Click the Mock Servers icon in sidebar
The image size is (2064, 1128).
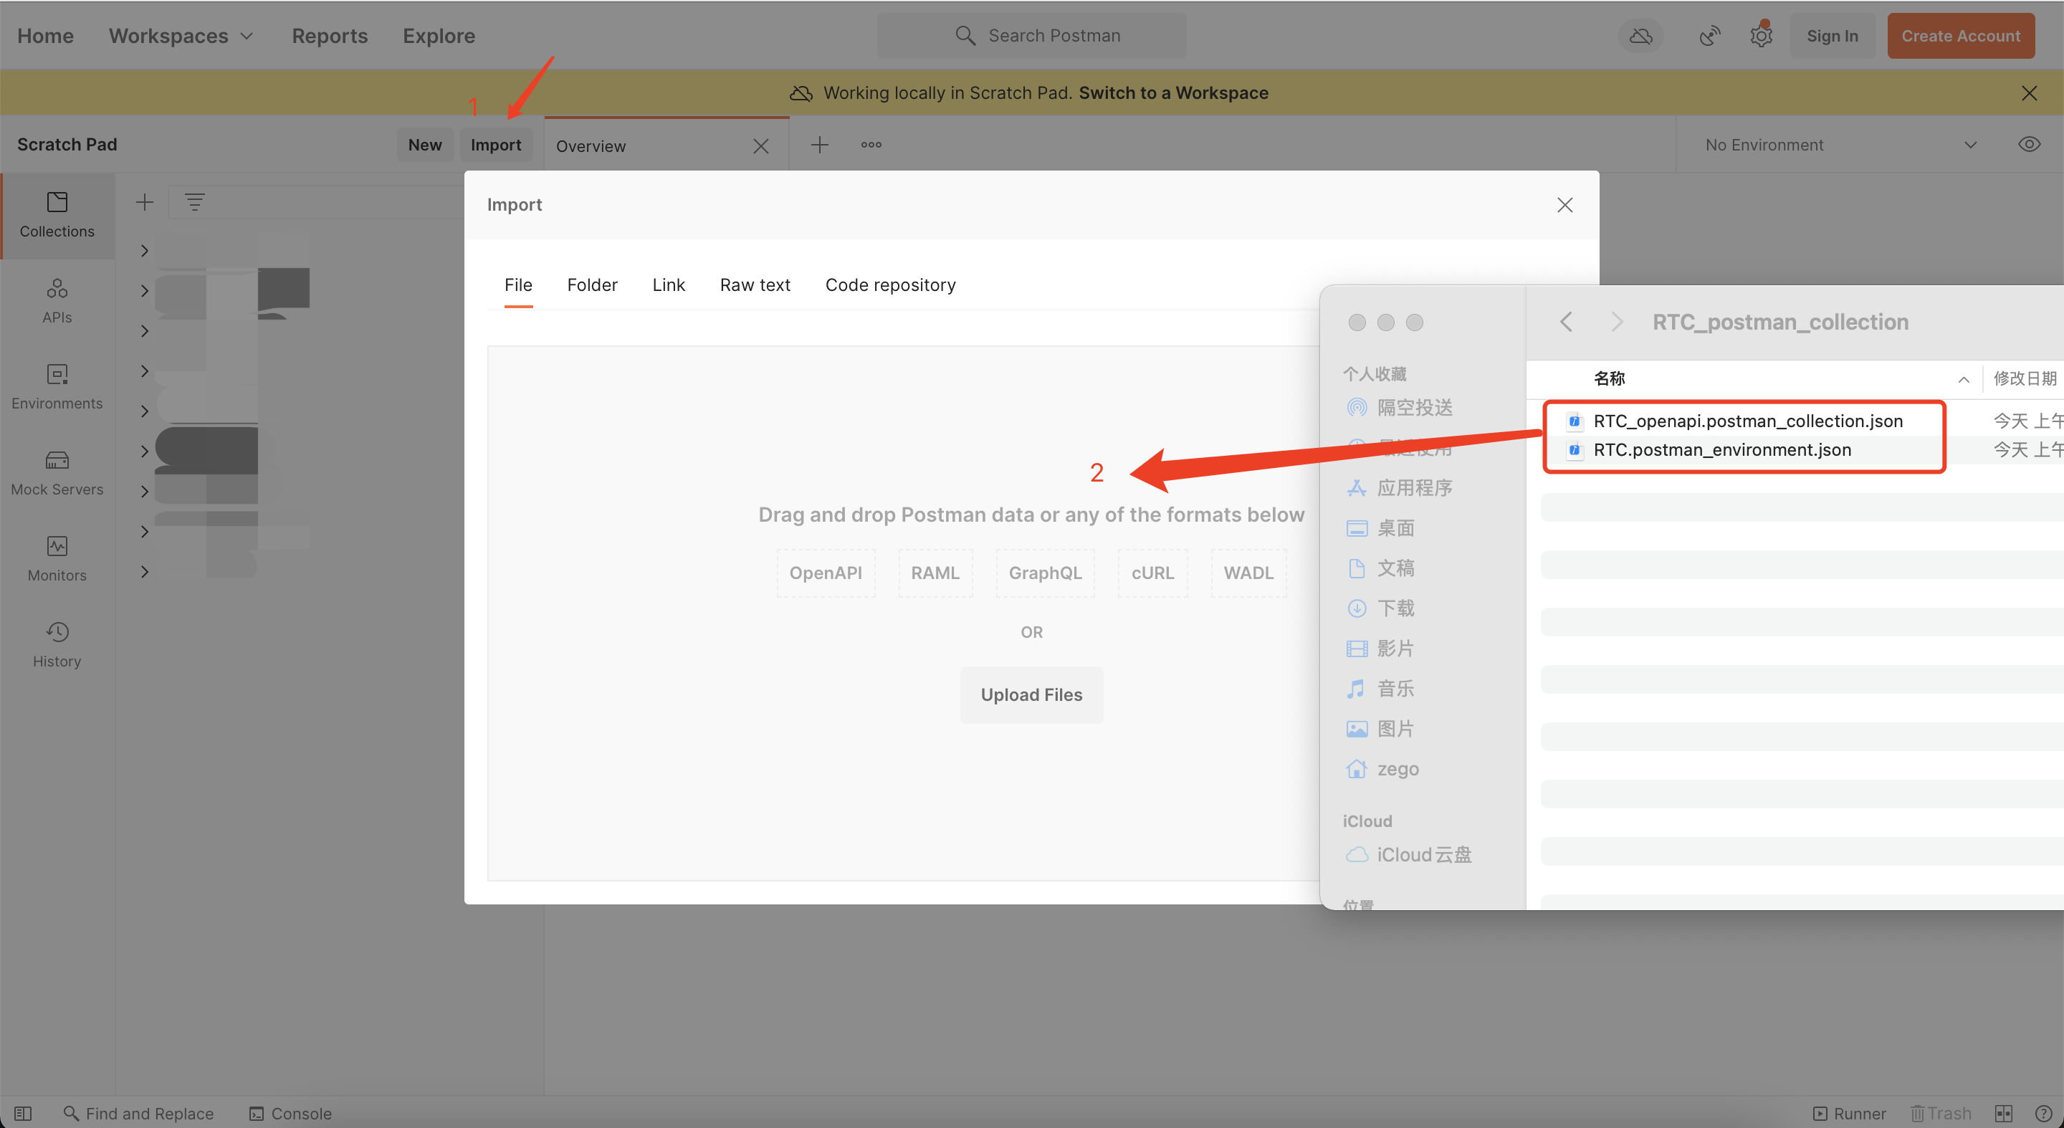point(56,469)
